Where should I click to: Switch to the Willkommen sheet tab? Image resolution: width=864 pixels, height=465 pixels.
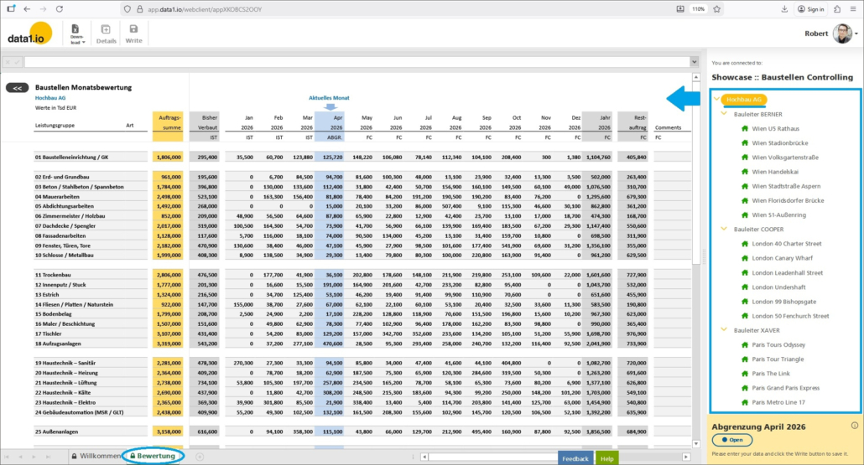point(96,456)
